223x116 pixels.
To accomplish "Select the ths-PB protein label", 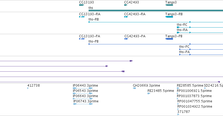I will (94, 41).
